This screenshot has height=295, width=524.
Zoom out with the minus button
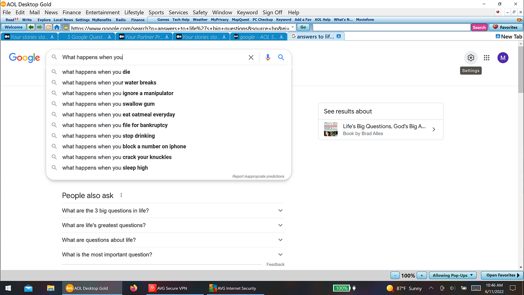tap(395, 275)
